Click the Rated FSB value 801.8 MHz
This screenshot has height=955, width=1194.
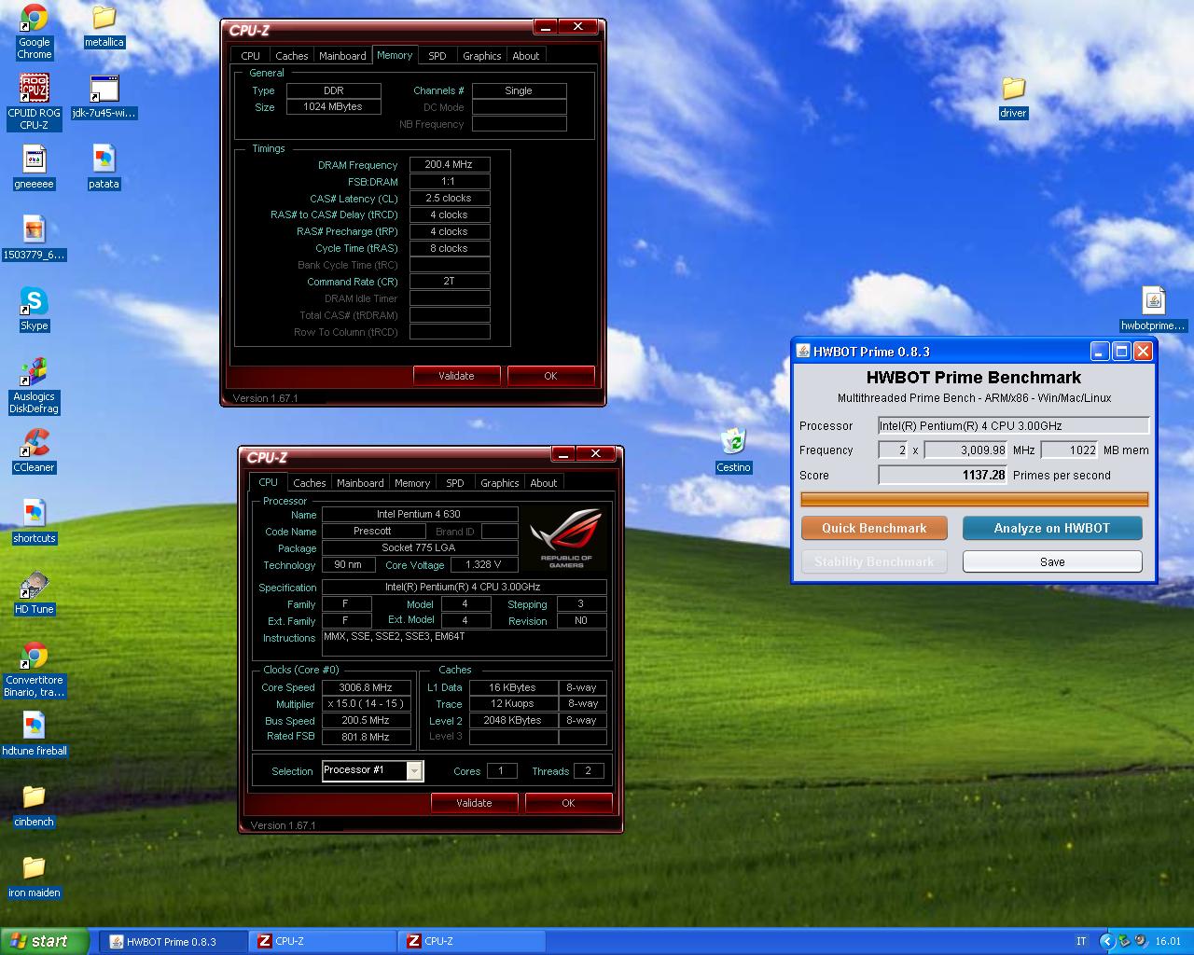point(366,736)
